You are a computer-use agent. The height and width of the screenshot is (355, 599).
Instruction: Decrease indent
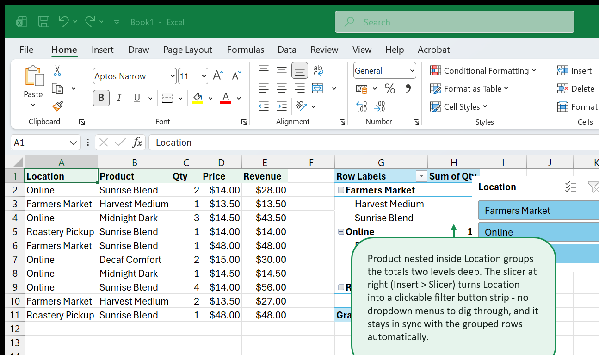coord(264,106)
